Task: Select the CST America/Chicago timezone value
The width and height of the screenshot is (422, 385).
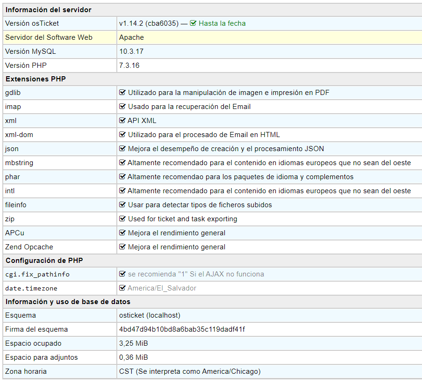Action: pyautogui.click(x=190, y=371)
